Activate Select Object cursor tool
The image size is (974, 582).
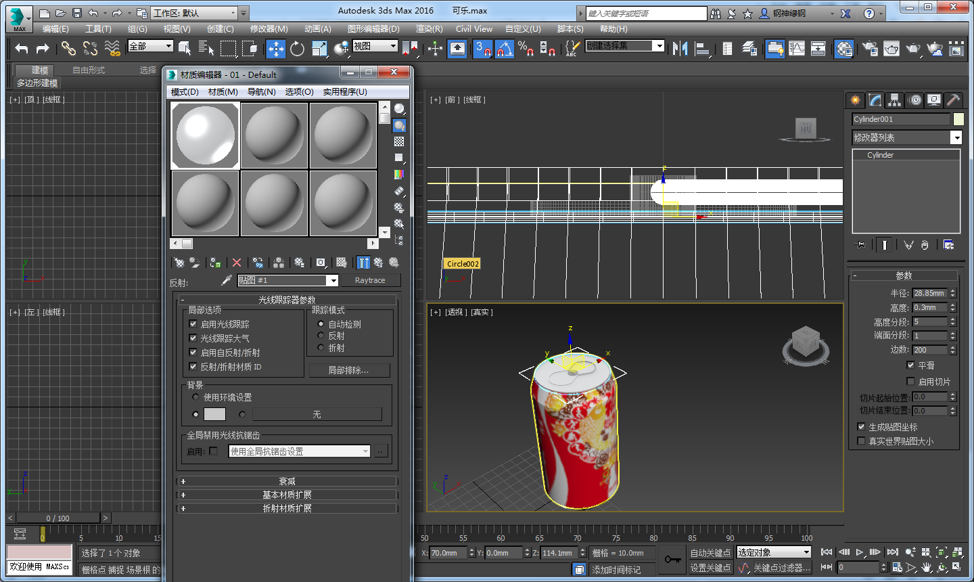pyautogui.click(x=185, y=48)
